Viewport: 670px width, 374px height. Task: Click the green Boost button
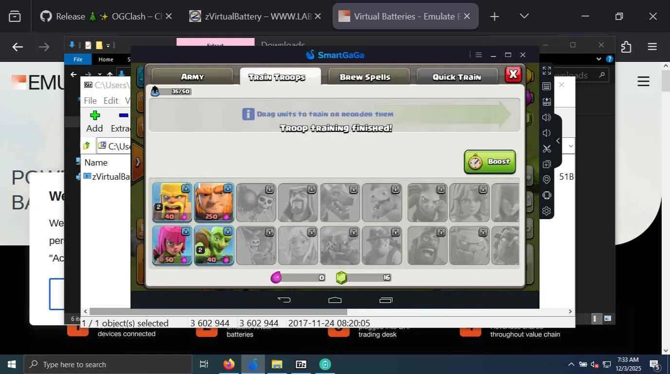[490, 162]
